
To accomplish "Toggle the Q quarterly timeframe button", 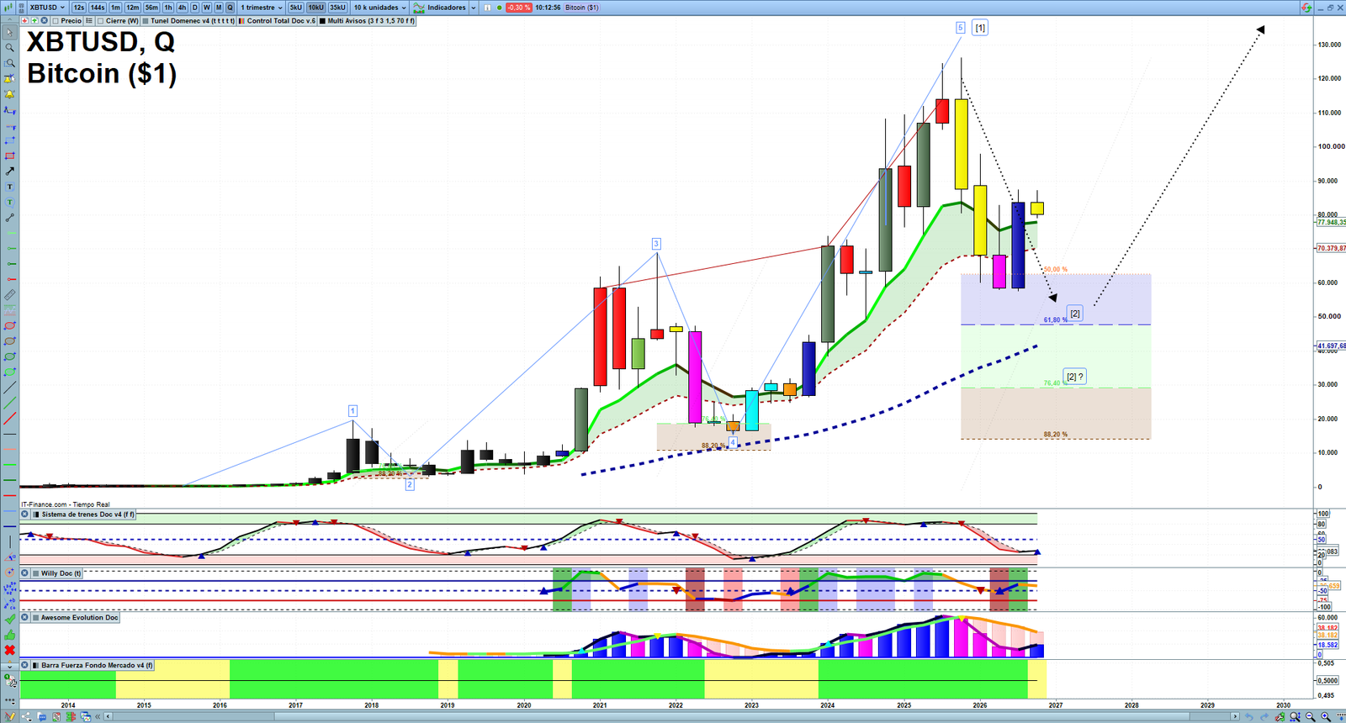I will coord(230,8).
